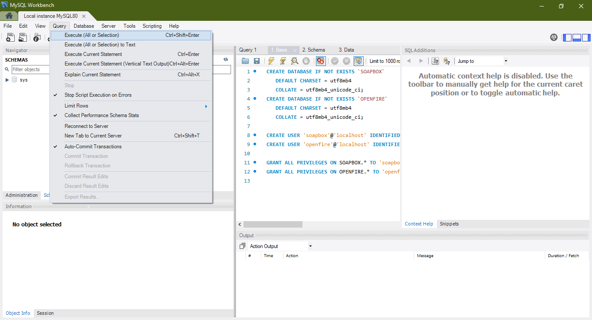Refresh the schemas list icon
Image resolution: width=592 pixels, height=320 pixels.
click(226, 60)
